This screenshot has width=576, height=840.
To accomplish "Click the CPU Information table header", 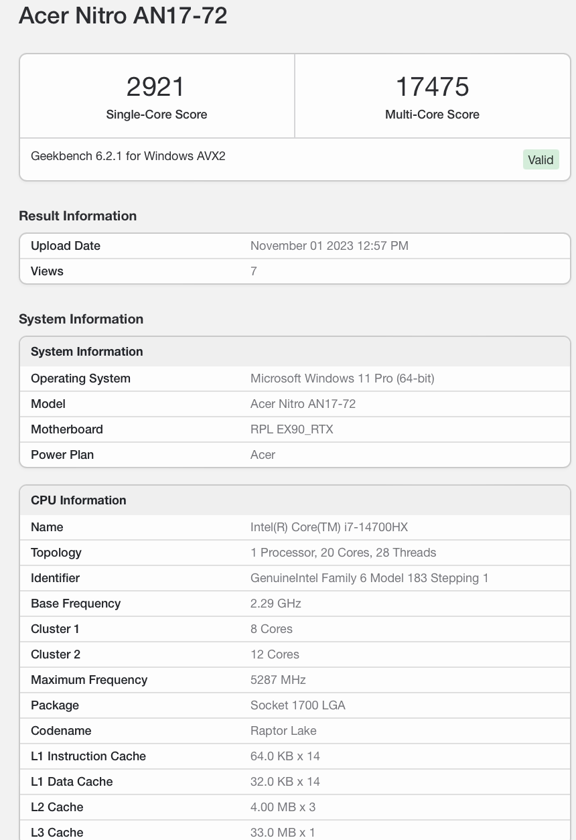I will [78, 500].
